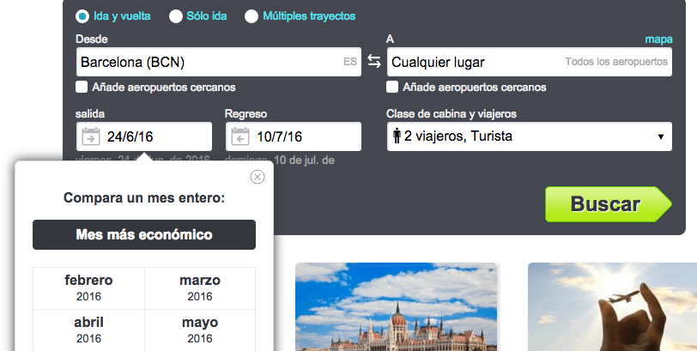This screenshot has height=351, width=697.
Task: Click the return date calendar icon
Action: tap(240, 136)
